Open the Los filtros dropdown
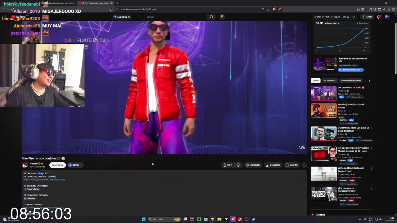 [x=122, y=17]
